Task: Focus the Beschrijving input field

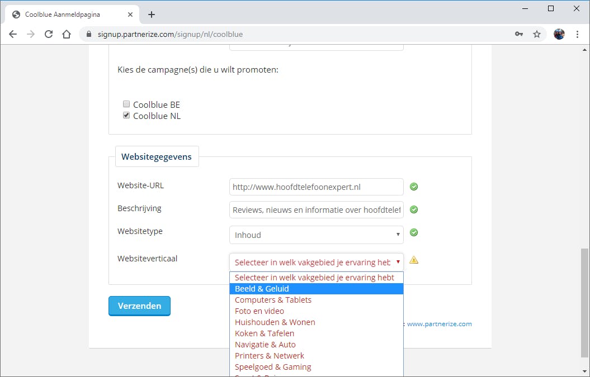Action: click(x=317, y=210)
